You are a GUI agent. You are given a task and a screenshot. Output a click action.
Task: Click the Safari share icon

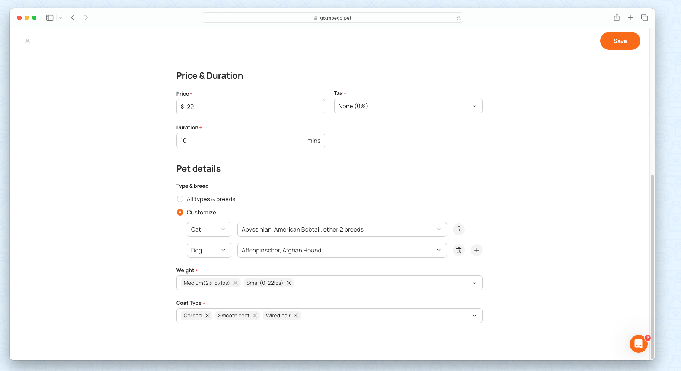pyautogui.click(x=617, y=18)
